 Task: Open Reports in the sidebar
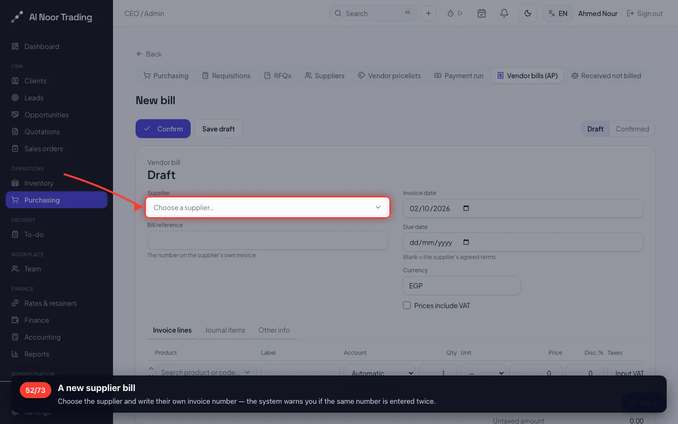(x=56, y=354)
